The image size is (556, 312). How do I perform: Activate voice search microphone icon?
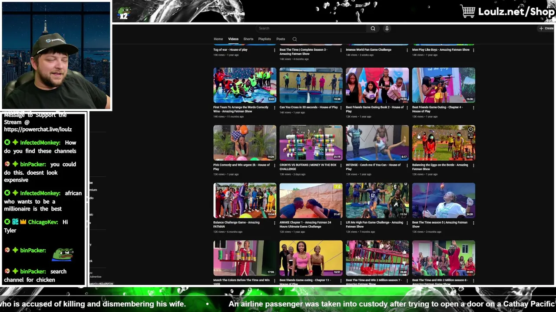click(x=387, y=28)
